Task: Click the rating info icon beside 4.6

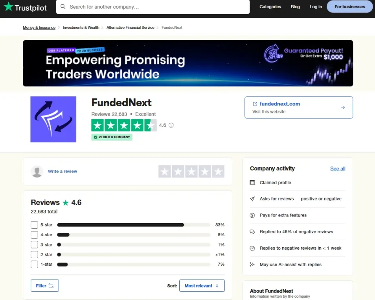Action: tap(171, 125)
